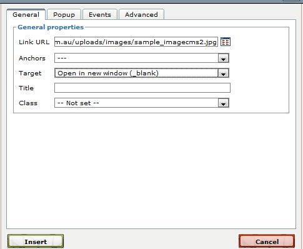This screenshot has width=303, height=249.
Task: Click the 'Target' label text
Action: 30,73
